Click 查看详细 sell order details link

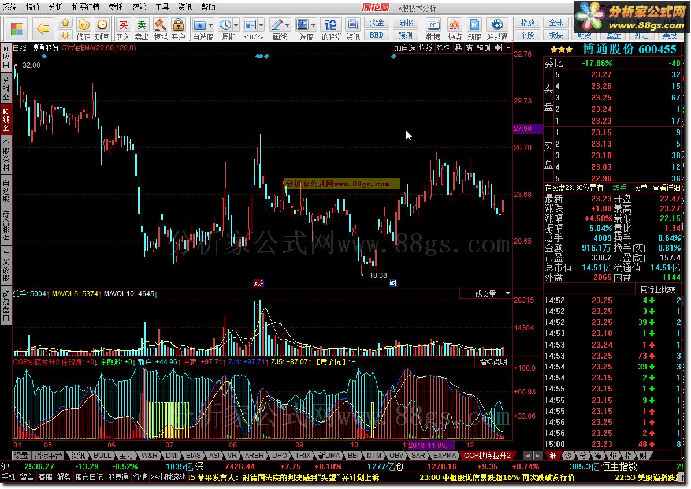coord(667,188)
